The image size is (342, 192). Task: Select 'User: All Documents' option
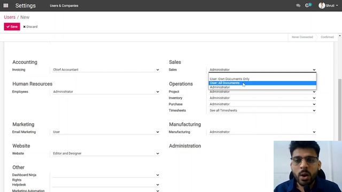point(262,83)
